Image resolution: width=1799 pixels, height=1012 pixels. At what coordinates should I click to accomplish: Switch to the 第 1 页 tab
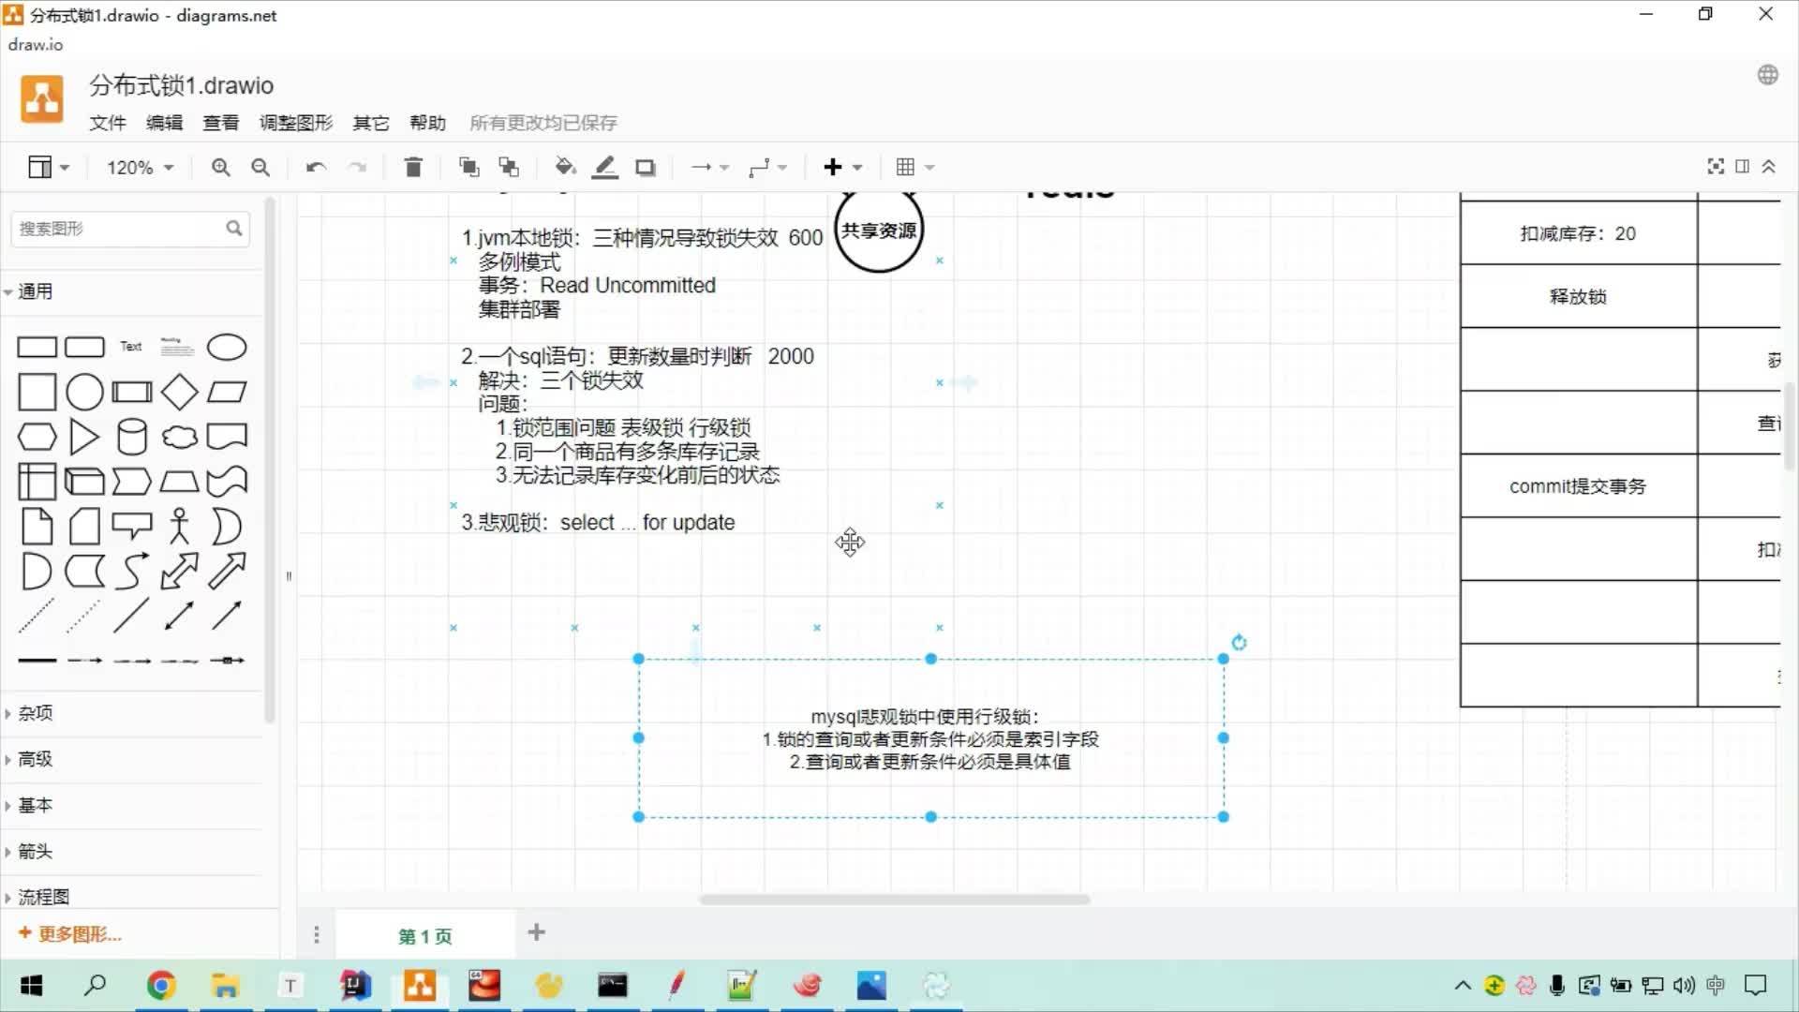(x=425, y=936)
